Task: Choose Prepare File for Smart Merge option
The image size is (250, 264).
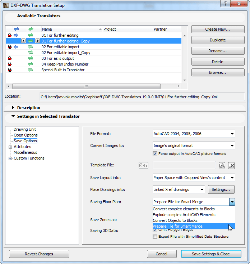Action: (x=194, y=226)
